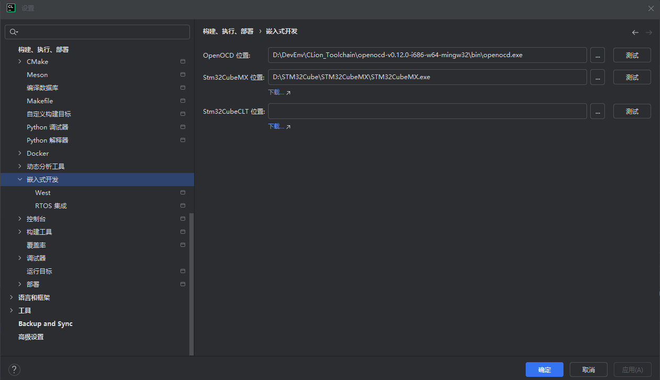Open the 高级设置 page
This screenshot has width=660, height=380.
[31, 336]
